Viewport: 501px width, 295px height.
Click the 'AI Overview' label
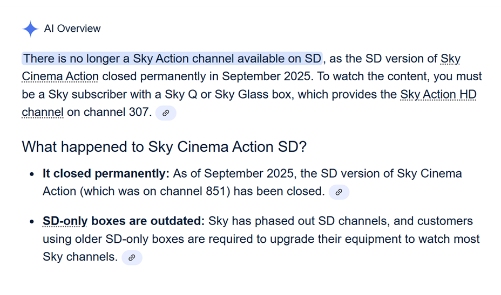point(72,29)
